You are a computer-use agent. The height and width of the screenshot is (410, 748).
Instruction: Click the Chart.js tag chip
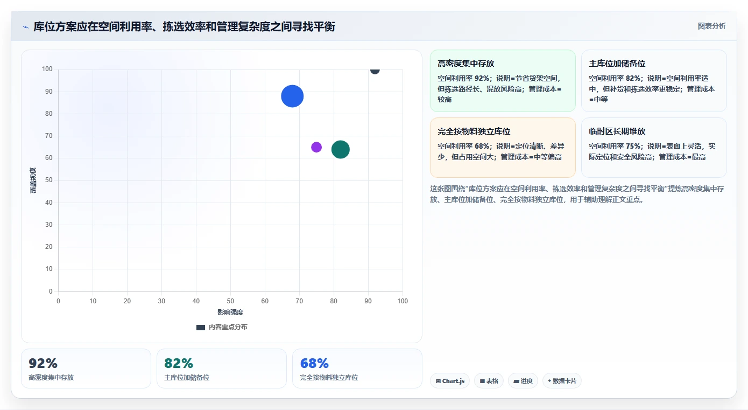click(450, 381)
